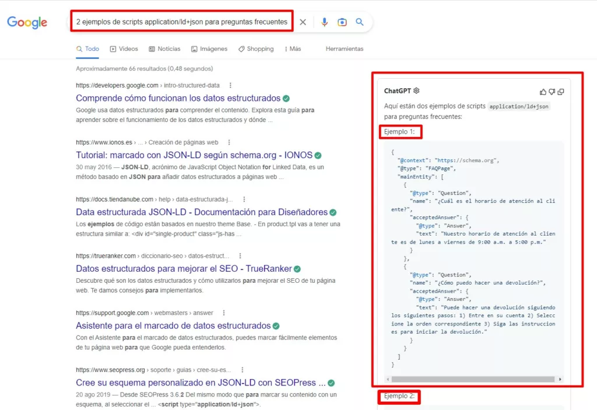597x410 pixels.
Task: Click the trueranker.com URL breadcrumb
Action: (152, 255)
